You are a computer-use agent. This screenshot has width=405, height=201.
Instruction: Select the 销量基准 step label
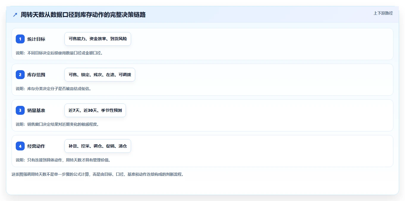pyautogui.click(x=36, y=110)
